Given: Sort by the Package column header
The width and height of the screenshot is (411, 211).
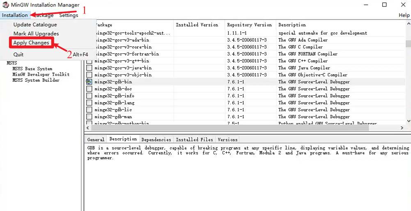Looking at the screenshot, I should click(x=129, y=25).
